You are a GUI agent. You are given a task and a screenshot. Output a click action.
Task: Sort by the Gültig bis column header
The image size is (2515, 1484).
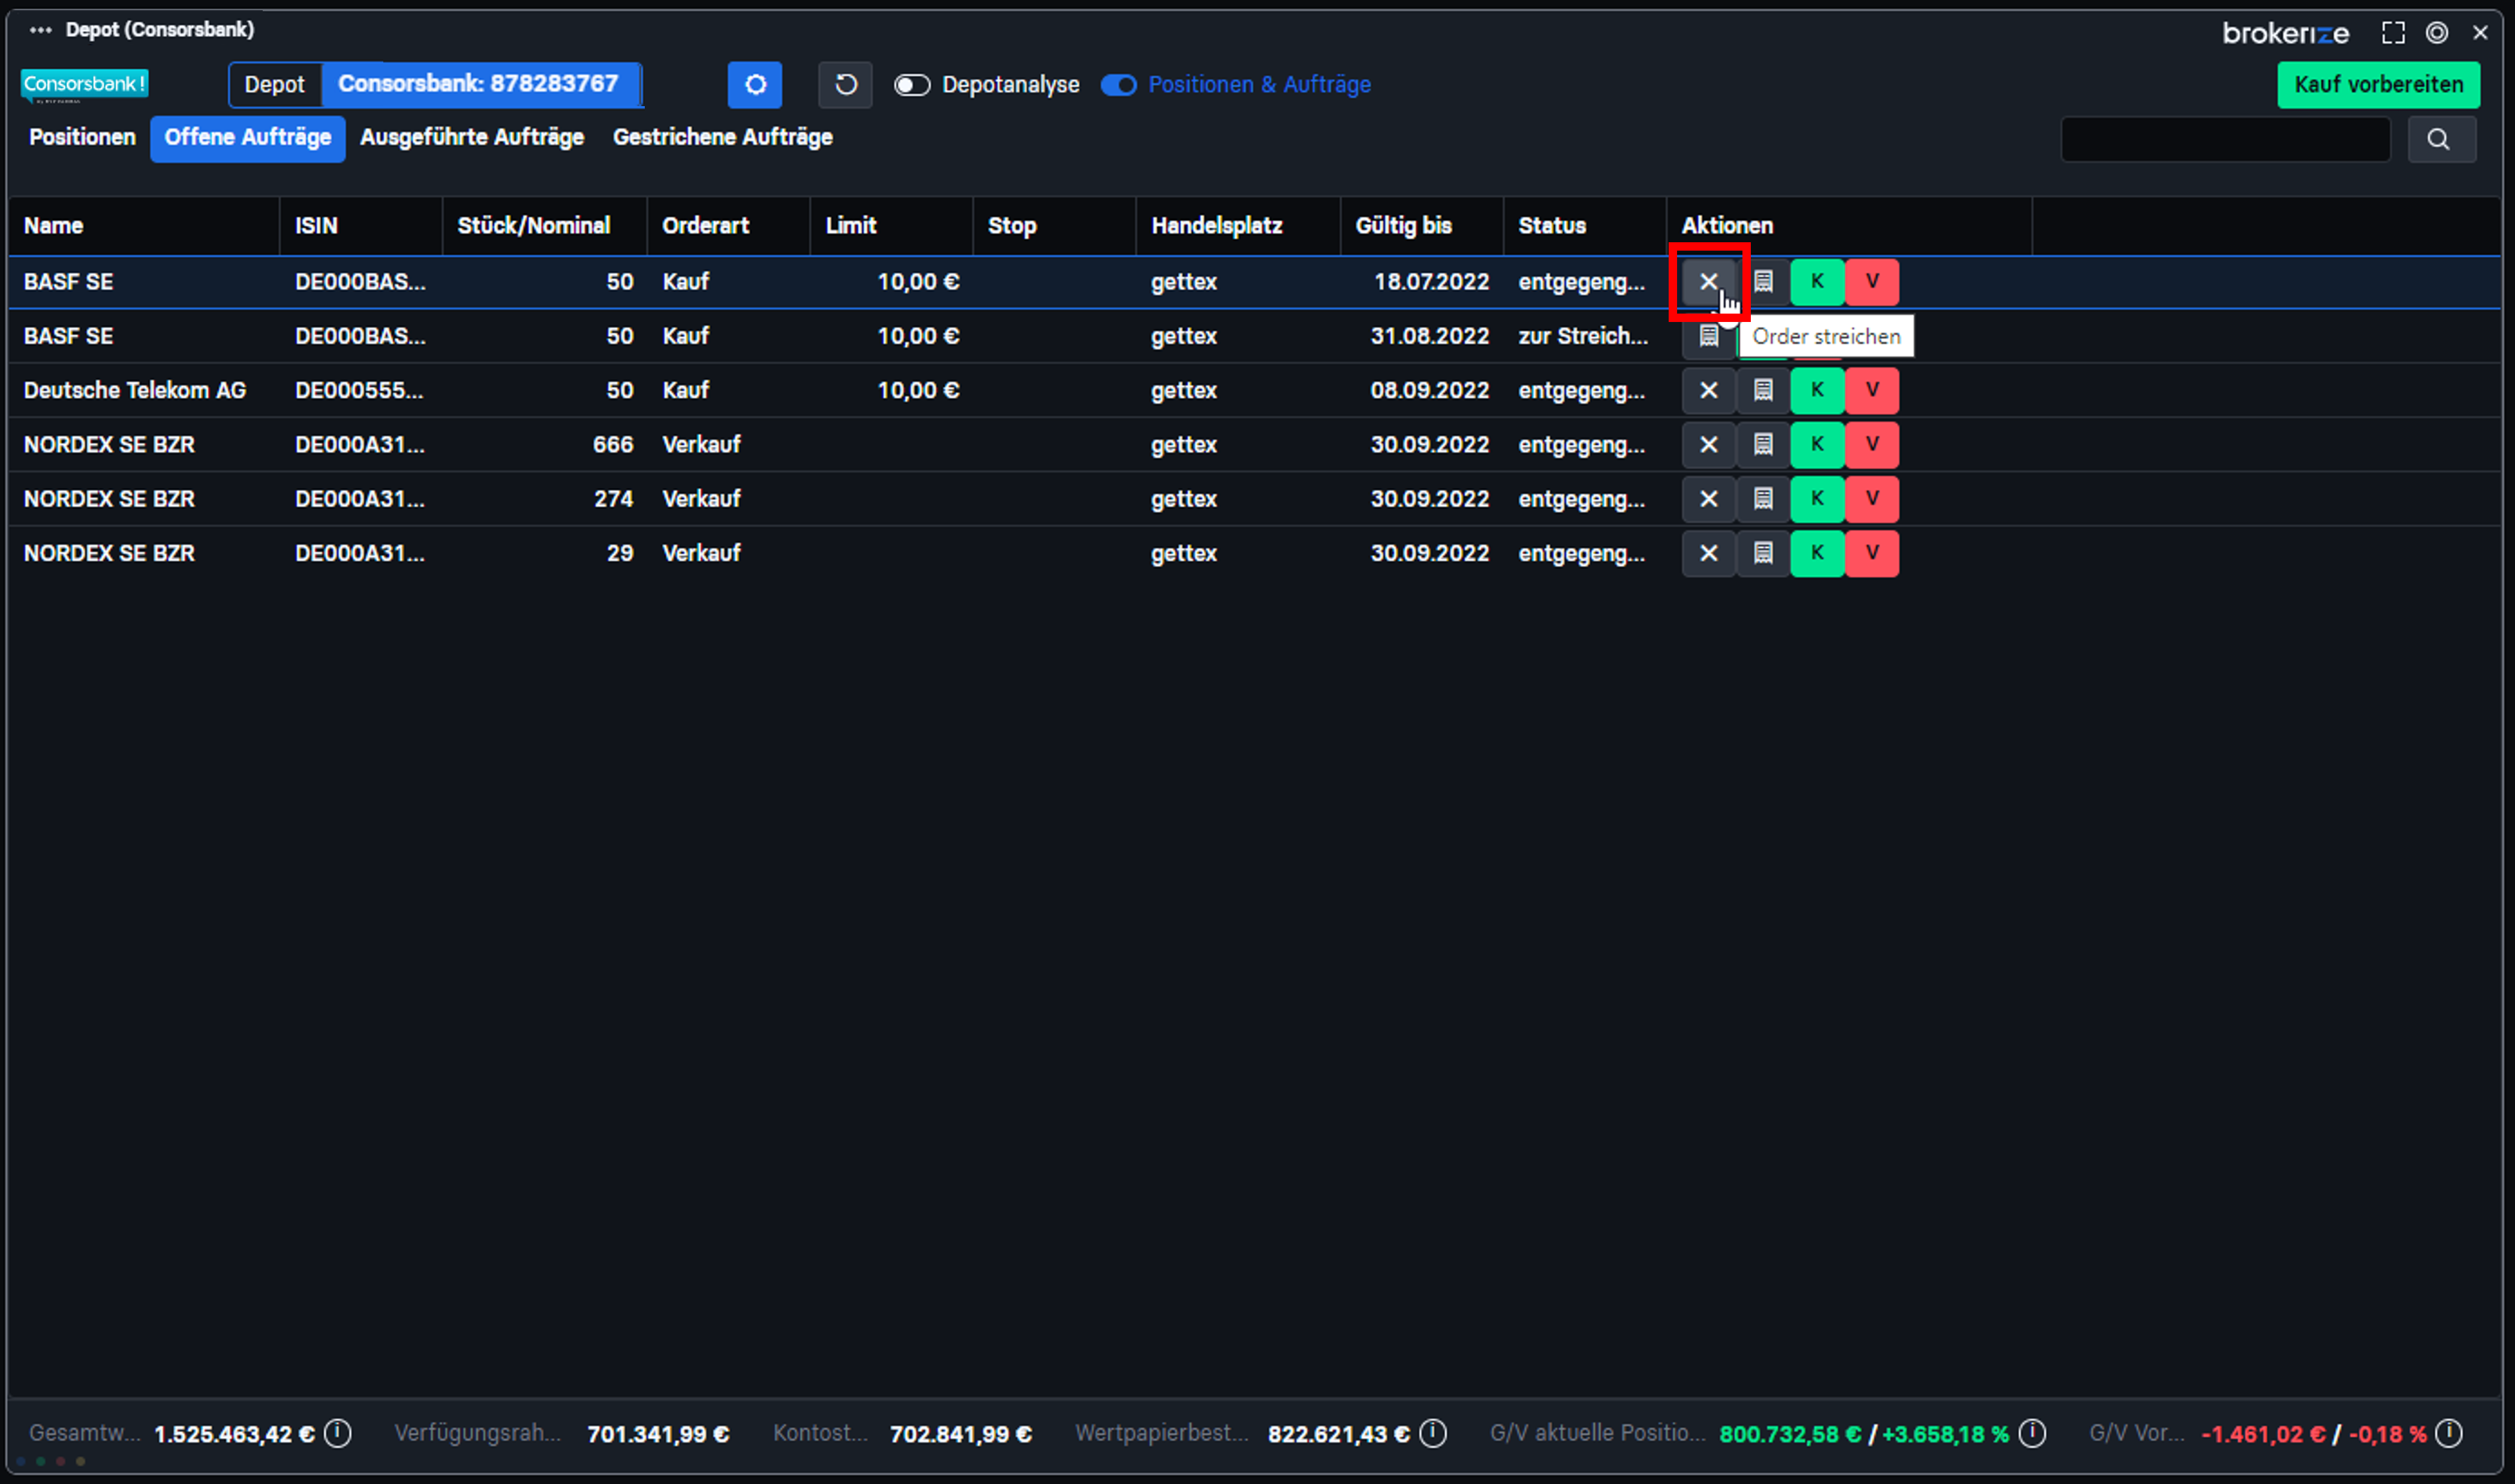1422,226
